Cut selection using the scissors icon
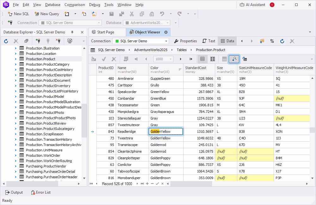 coord(132,14)
